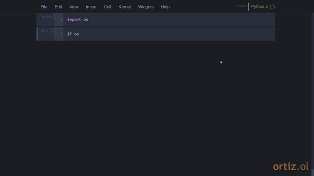Open the Kernel menu
314x176 pixels.
pyautogui.click(x=125, y=7)
